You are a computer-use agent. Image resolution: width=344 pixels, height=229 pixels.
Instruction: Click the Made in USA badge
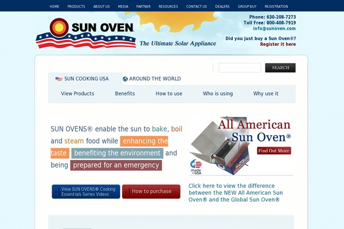(196, 167)
